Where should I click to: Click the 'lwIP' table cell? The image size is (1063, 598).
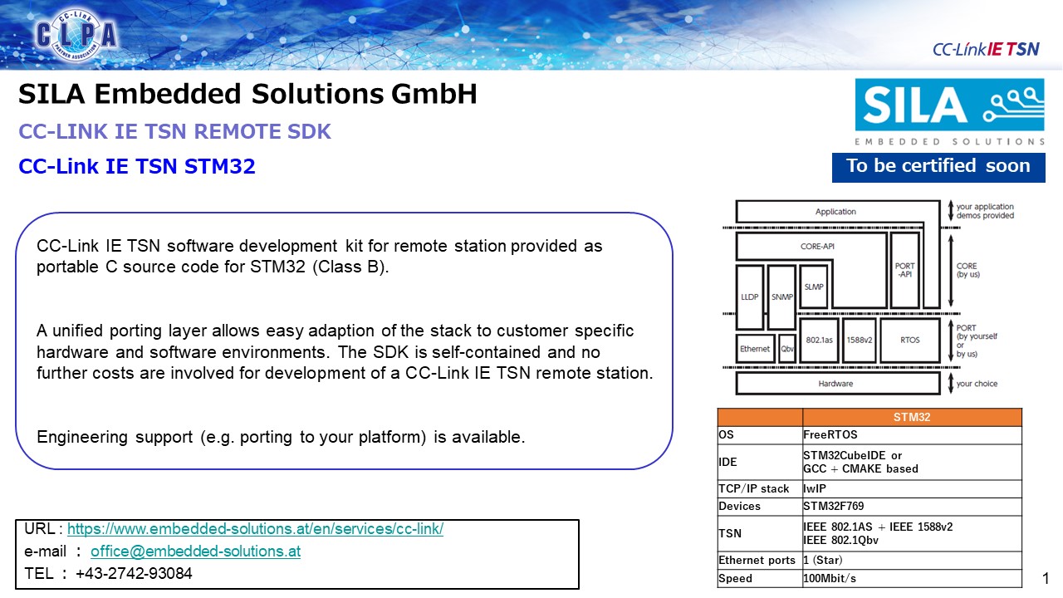(912, 488)
